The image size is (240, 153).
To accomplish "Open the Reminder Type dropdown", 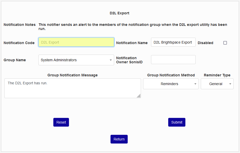I will coord(217,84).
